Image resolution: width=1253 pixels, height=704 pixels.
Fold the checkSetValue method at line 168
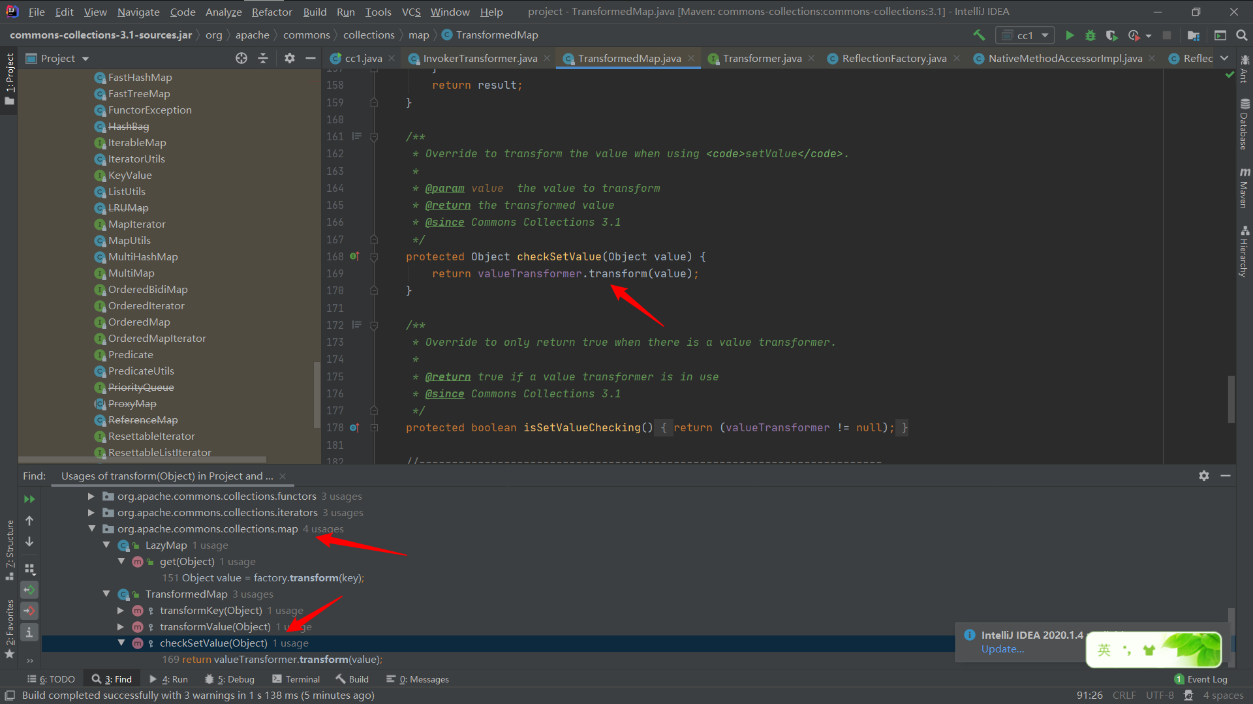[374, 256]
